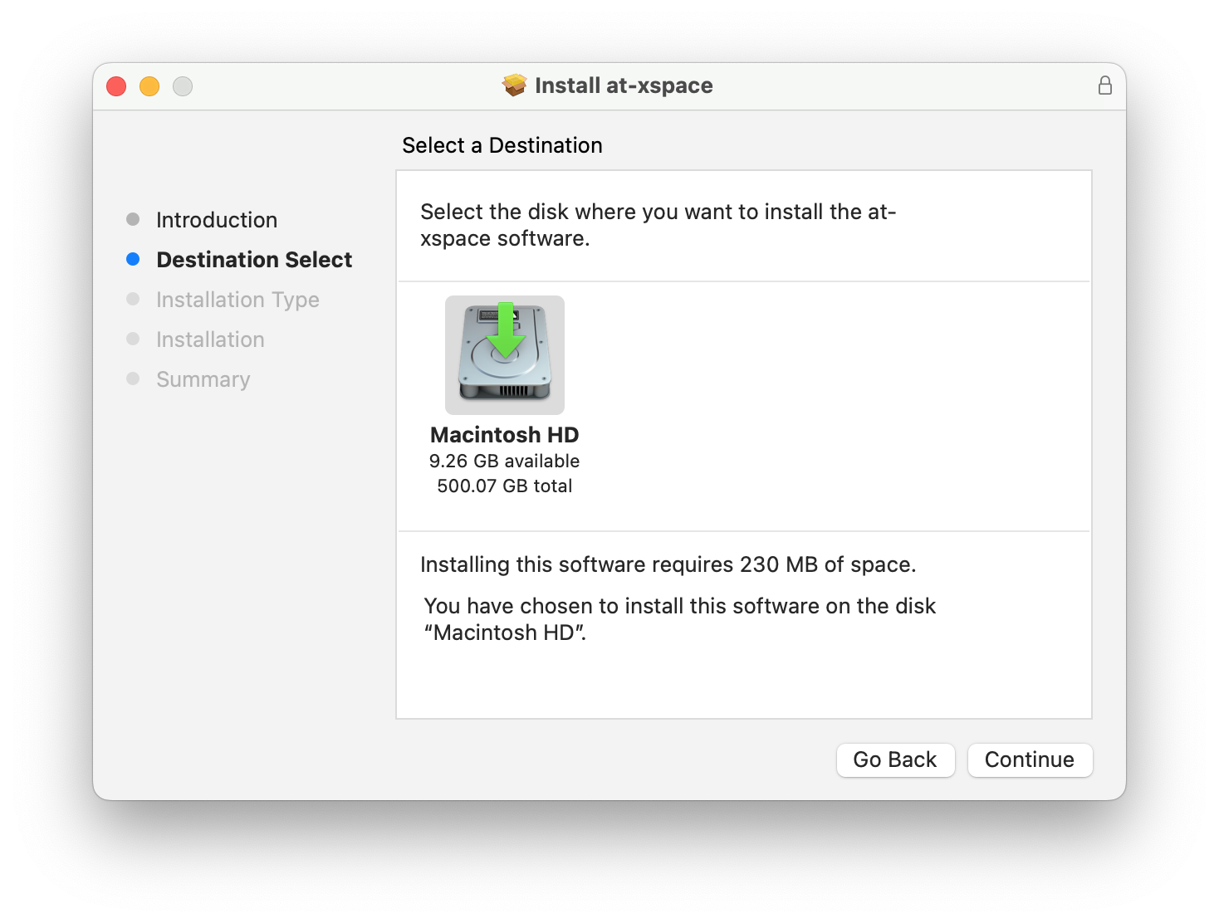Select the Macintosh HD disk icon
The image size is (1219, 923).
point(505,355)
